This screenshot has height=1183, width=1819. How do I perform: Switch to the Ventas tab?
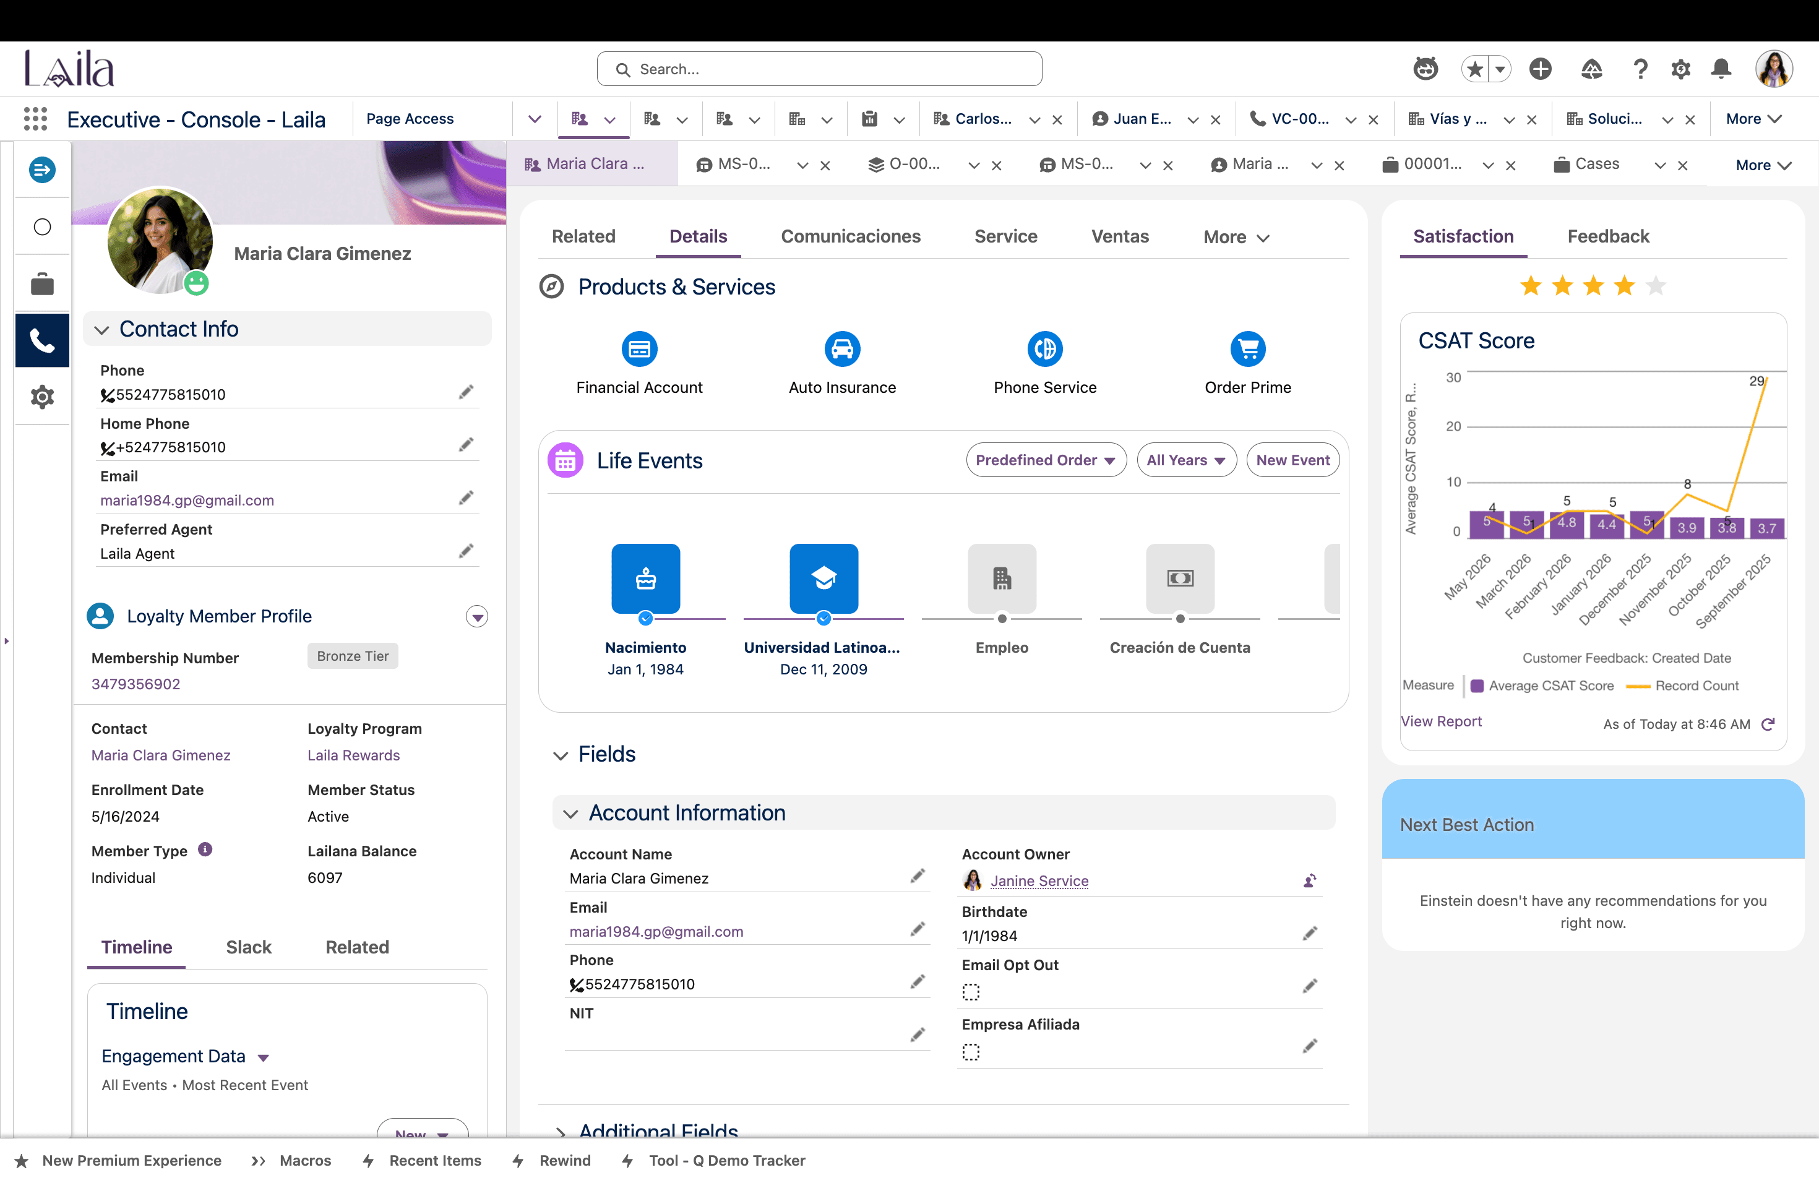(1120, 236)
